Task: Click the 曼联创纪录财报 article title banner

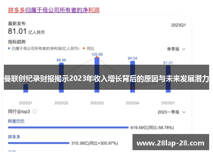Action: pos(106,77)
